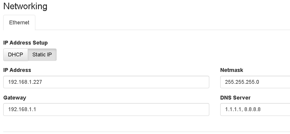
Task: Click the 192.168.1.1 gateway value
Action: coord(22,109)
